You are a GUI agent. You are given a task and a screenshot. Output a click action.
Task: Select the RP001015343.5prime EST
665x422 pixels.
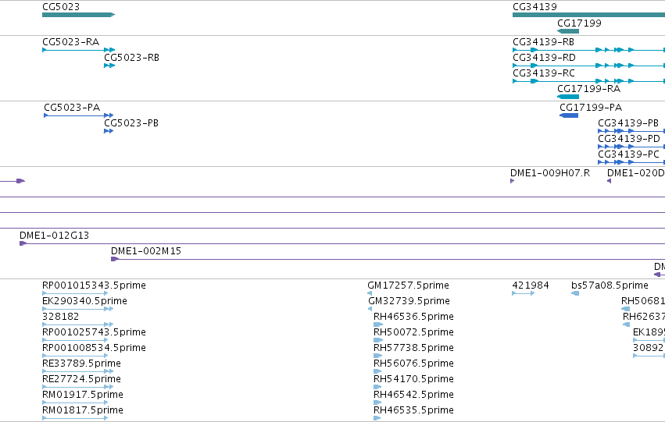click(x=75, y=293)
